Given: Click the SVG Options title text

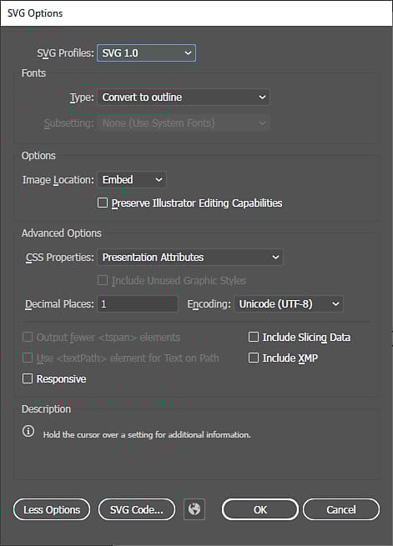Looking at the screenshot, I should 35,13.
